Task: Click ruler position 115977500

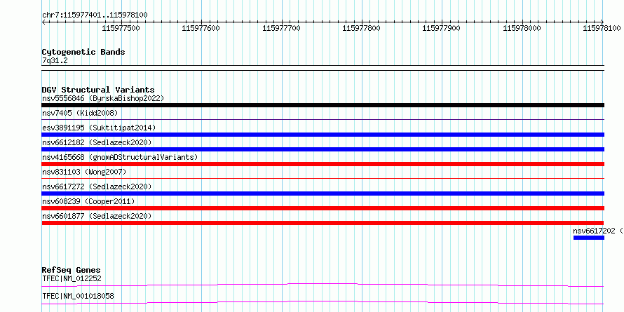Action: pyautogui.click(x=121, y=28)
